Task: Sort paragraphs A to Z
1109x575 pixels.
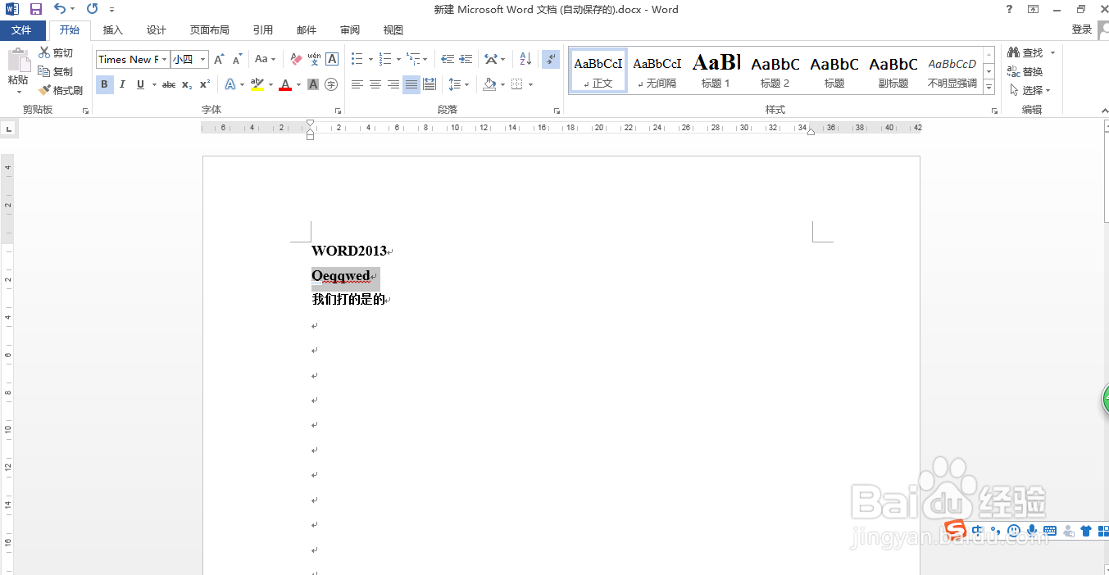Action: pyautogui.click(x=525, y=59)
